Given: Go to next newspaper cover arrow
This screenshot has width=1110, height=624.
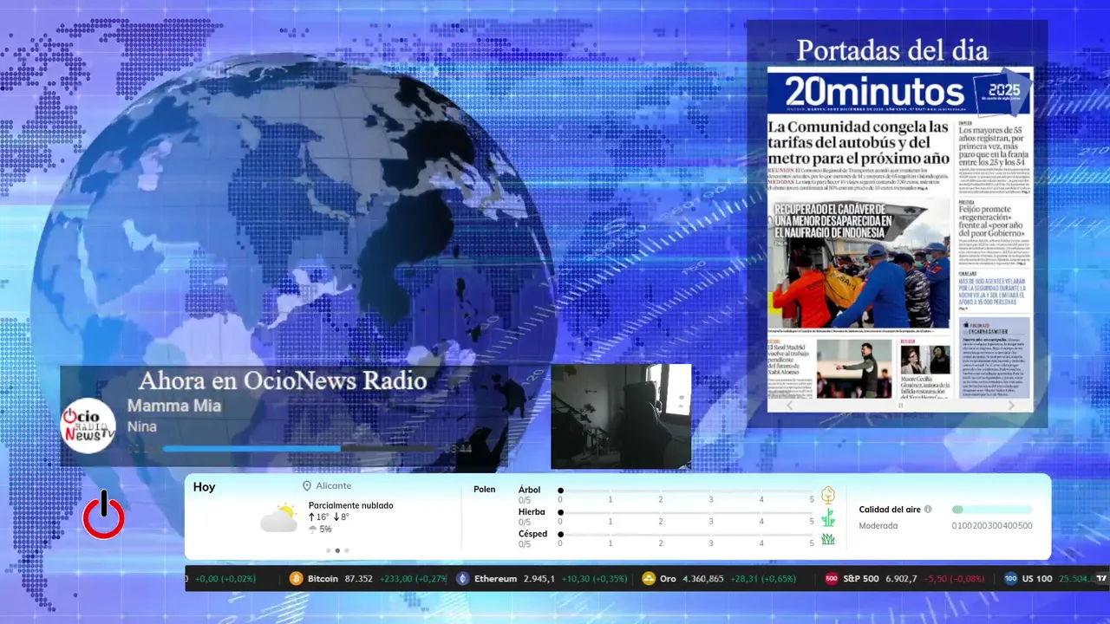Looking at the screenshot, I should pyautogui.click(x=1011, y=405).
